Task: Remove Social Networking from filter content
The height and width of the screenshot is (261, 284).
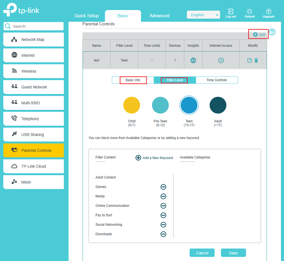Action: (x=163, y=225)
